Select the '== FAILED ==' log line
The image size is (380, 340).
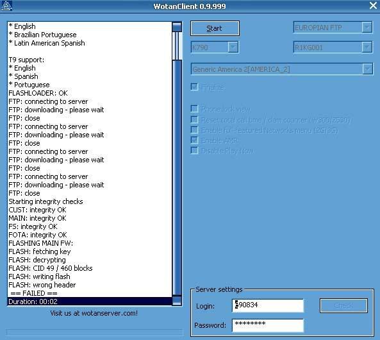(90, 293)
